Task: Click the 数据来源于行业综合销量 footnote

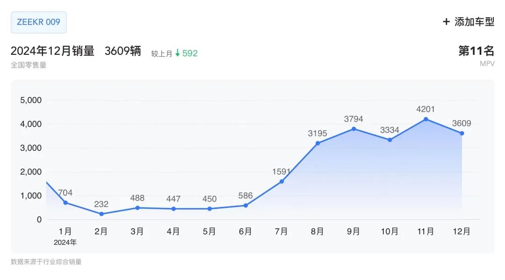Action: pyautogui.click(x=46, y=262)
